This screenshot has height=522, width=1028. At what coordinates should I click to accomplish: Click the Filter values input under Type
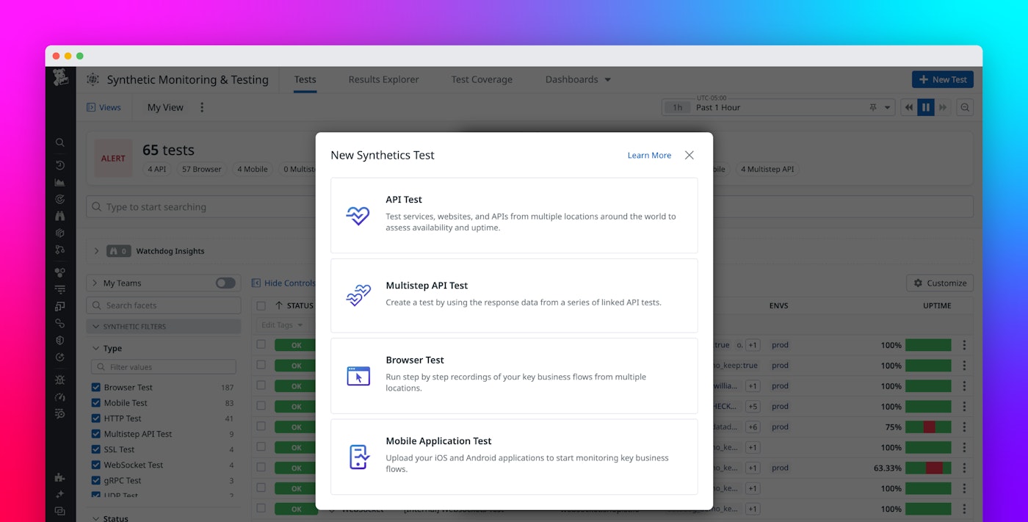point(163,366)
